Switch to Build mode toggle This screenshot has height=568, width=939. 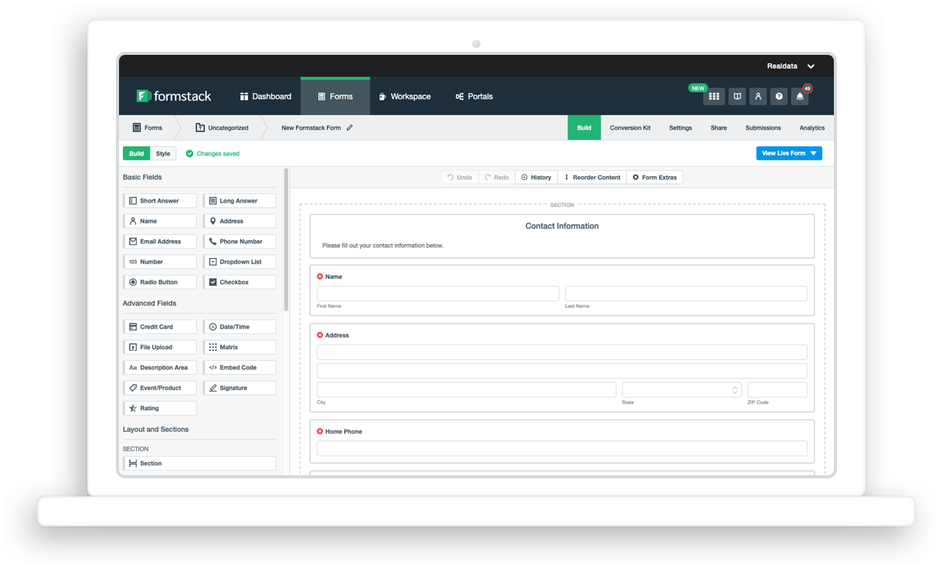[x=137, y=154]
